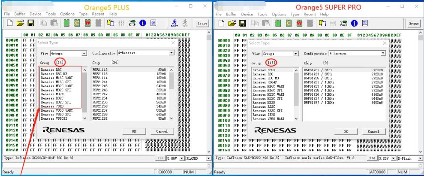Select R5F61726 / 10MHz chip in SUPER PRO
Screen dimensions: 424x176
point(343,94)
